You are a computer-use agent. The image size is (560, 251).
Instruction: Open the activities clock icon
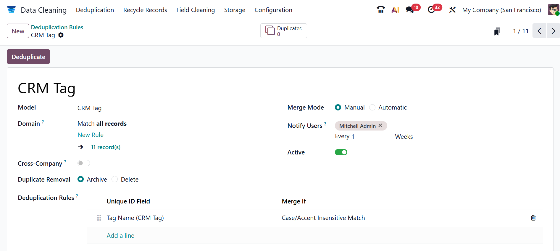431,10
